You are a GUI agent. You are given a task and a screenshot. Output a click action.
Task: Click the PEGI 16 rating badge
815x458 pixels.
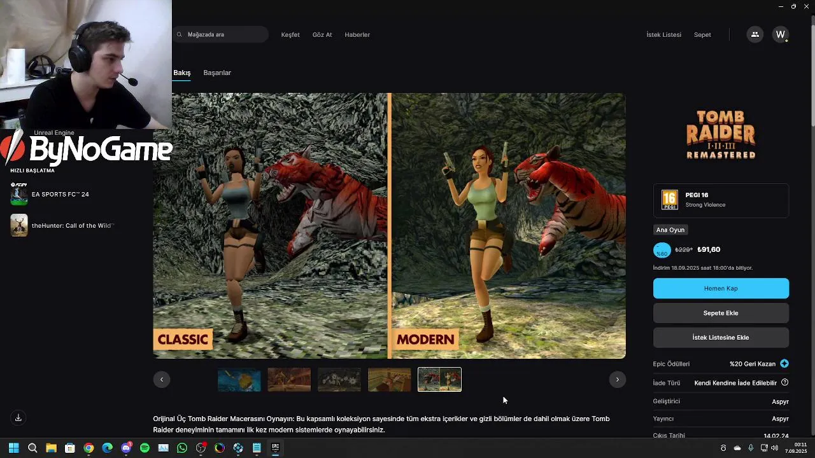click(x=669, y=200)
